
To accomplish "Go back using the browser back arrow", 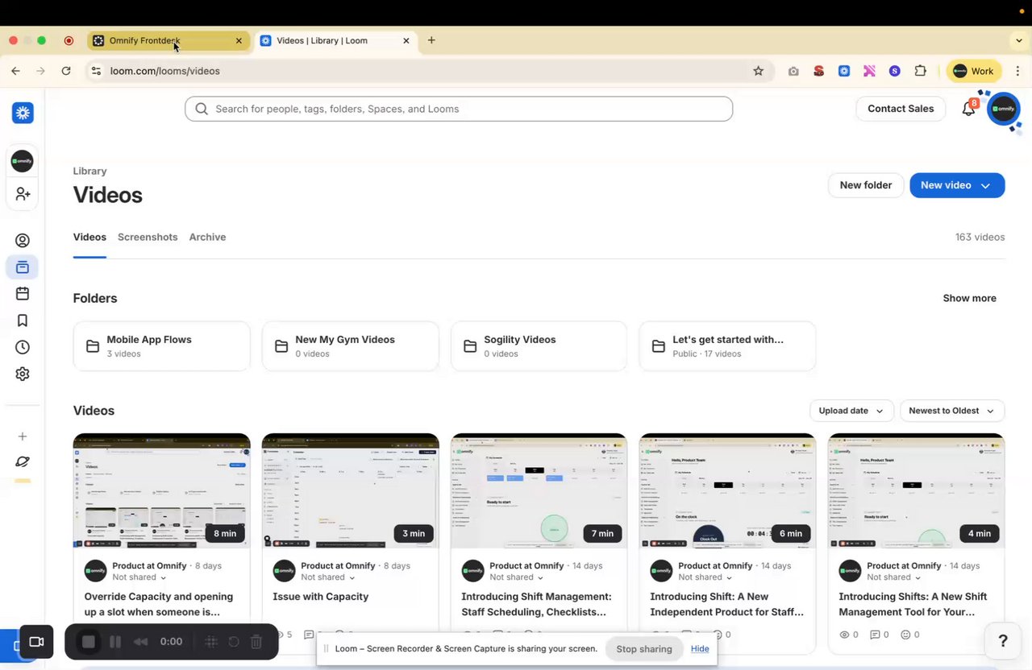I will point(15,71).
